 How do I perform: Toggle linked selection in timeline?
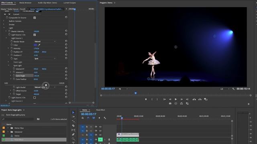pyautogui.click(x=94, y=118)
